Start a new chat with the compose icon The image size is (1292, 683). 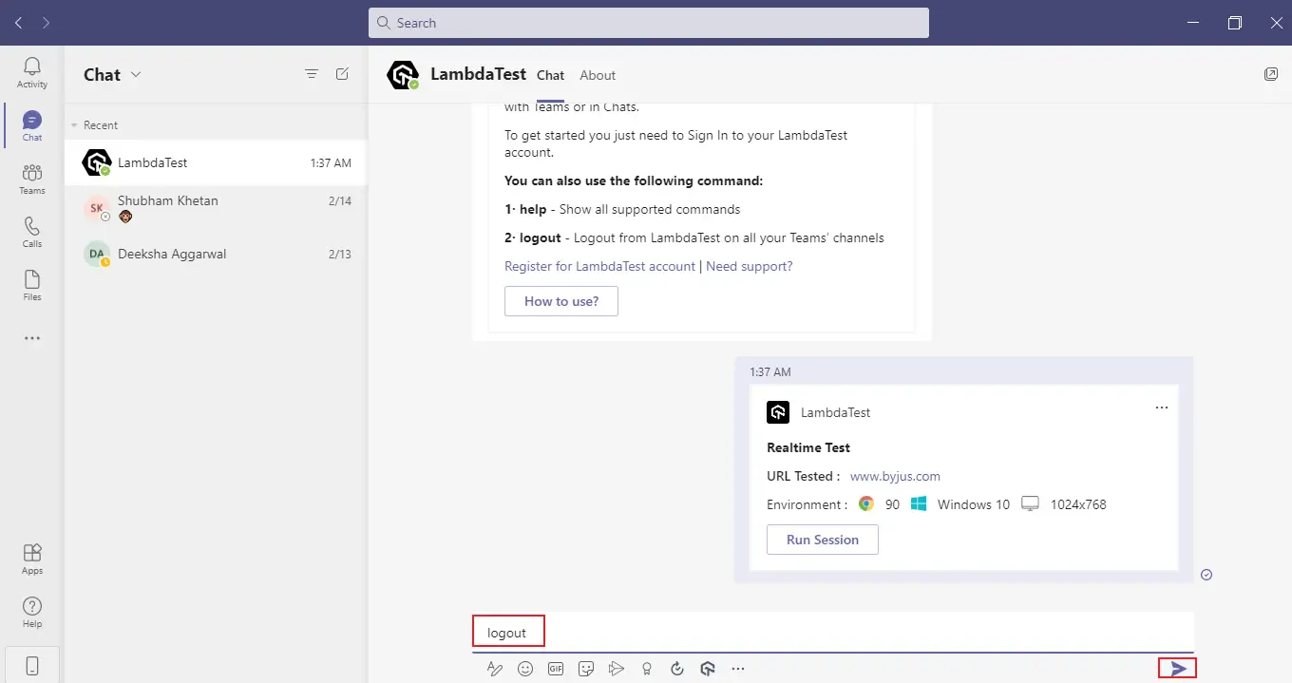(x=342, y=73)
